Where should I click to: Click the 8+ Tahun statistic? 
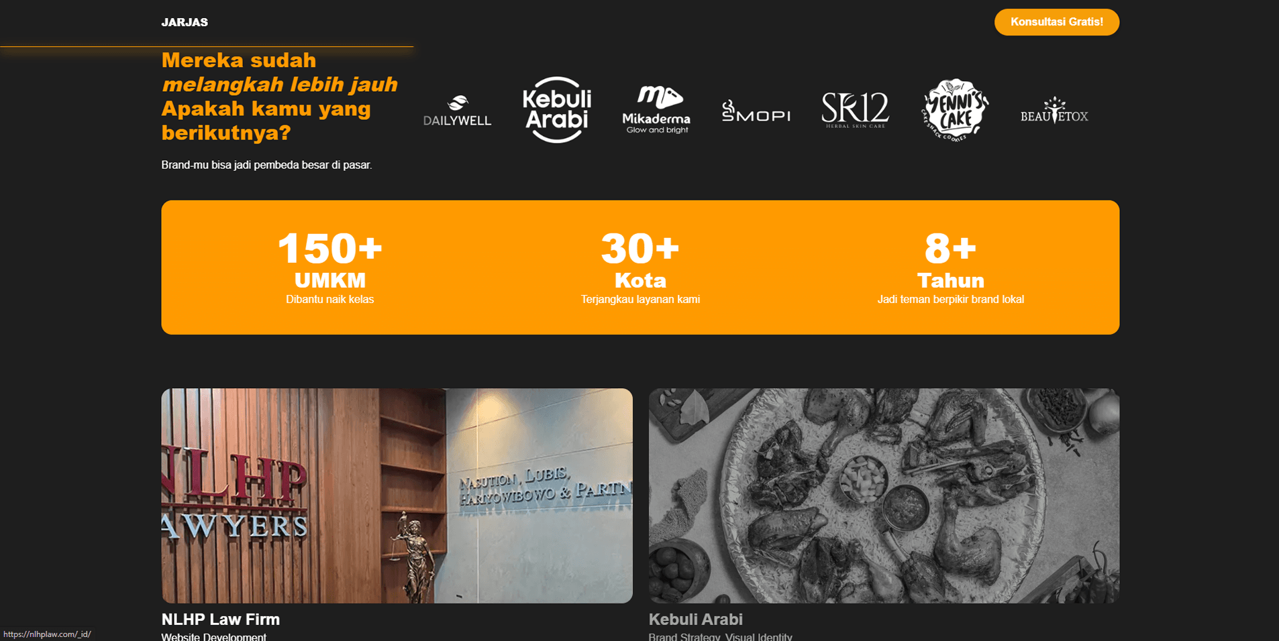pyautogui.click(x=950, y=267)
